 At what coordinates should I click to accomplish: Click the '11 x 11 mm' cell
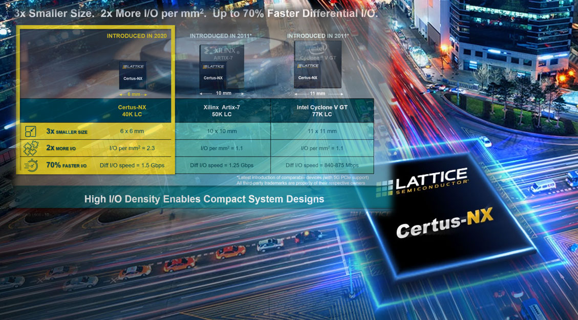322,131
